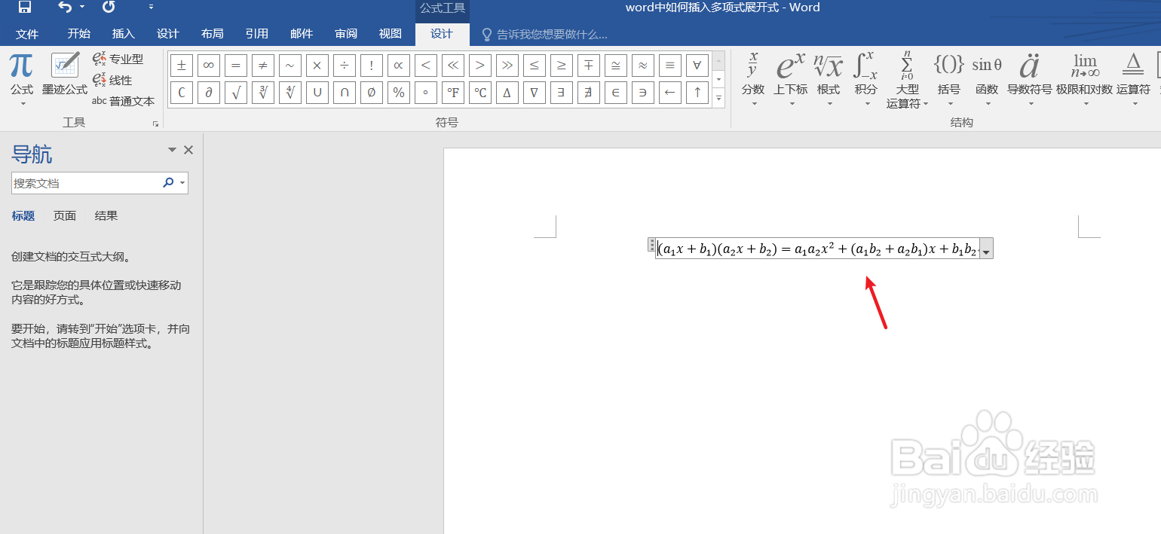Insert the left arrow symbol
Screen dimensions: 1161x534
point(670,93)
